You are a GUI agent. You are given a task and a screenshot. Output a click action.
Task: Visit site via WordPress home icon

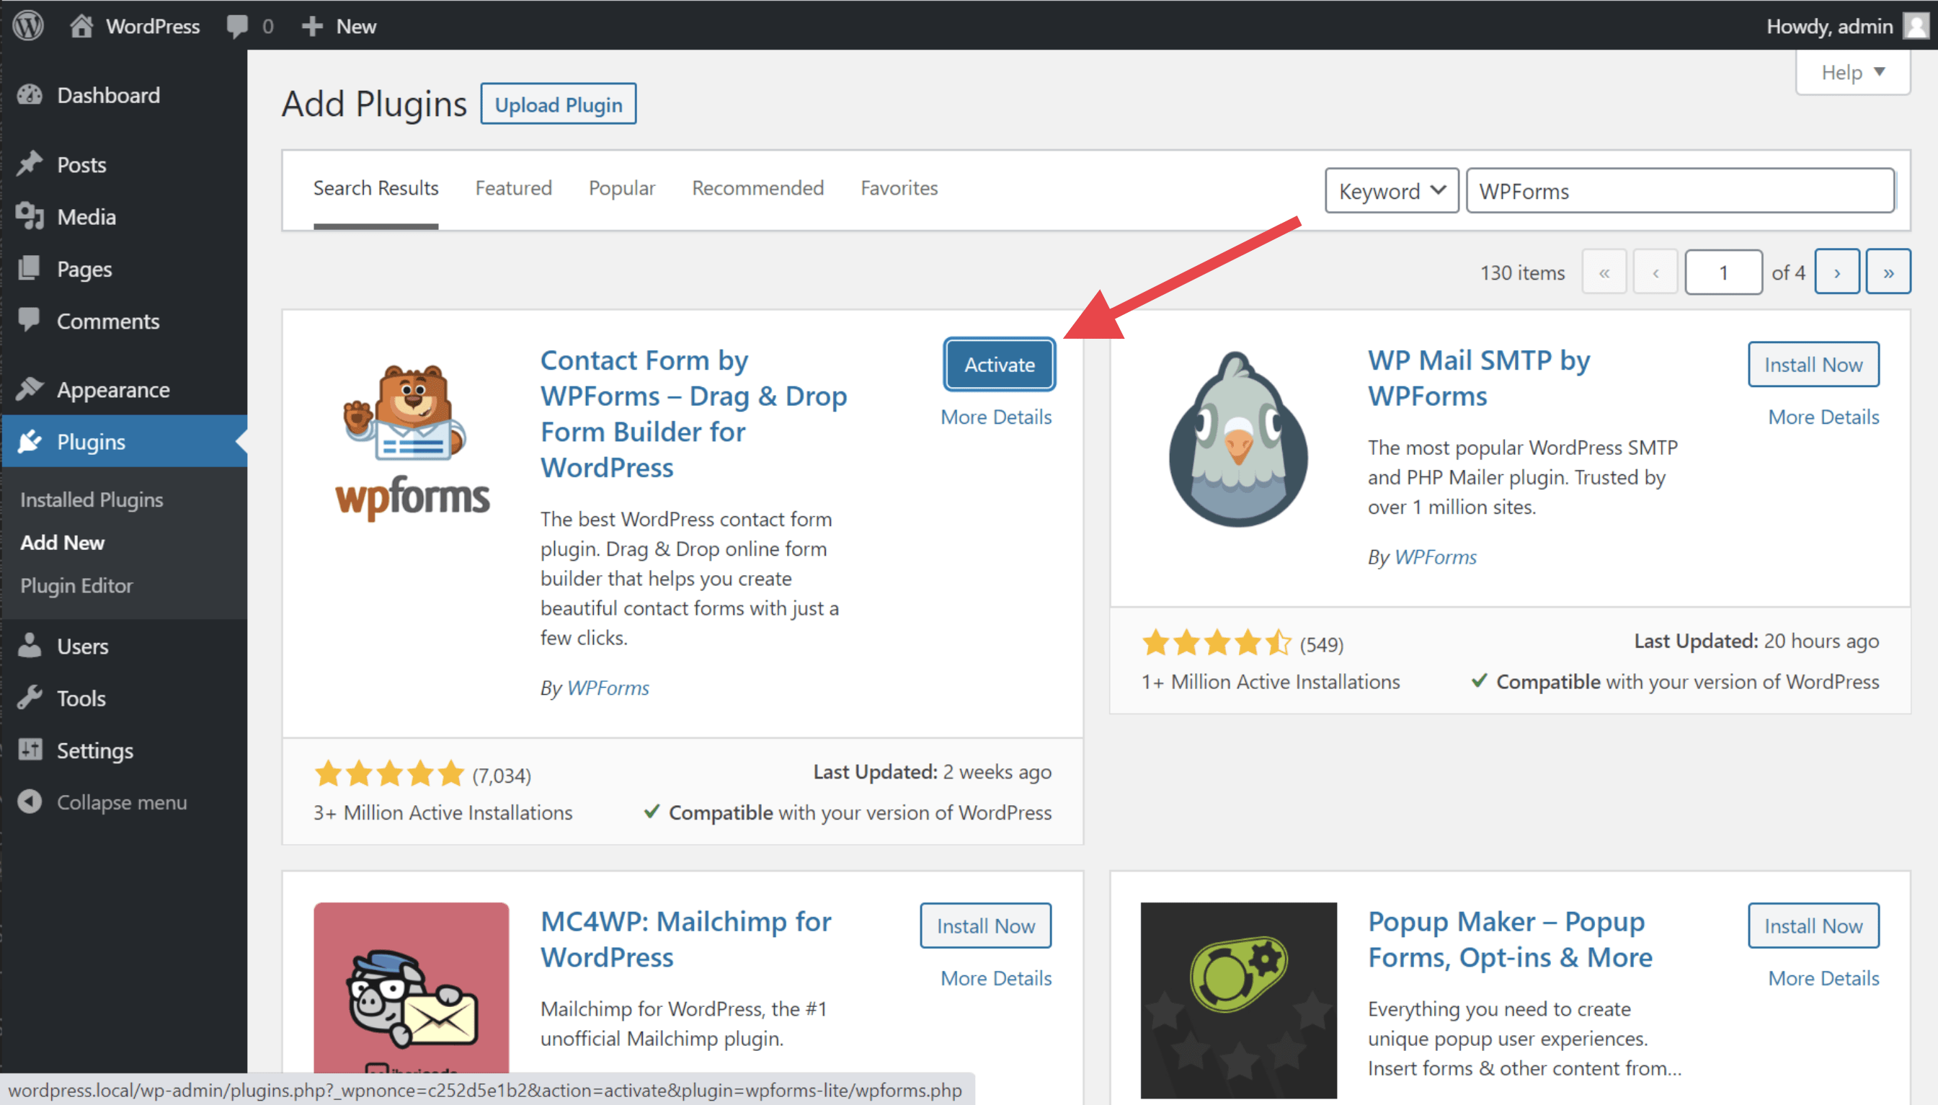[81, 26]
